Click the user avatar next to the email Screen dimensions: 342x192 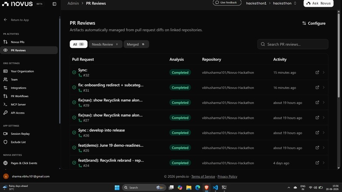click(6, 176)
